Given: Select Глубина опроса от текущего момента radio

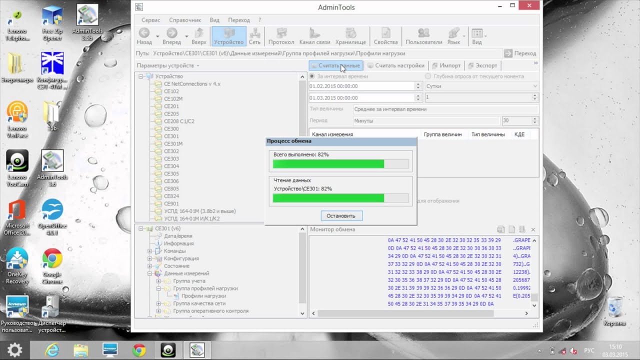Looking at the screenshot, I should coord(428,76).
